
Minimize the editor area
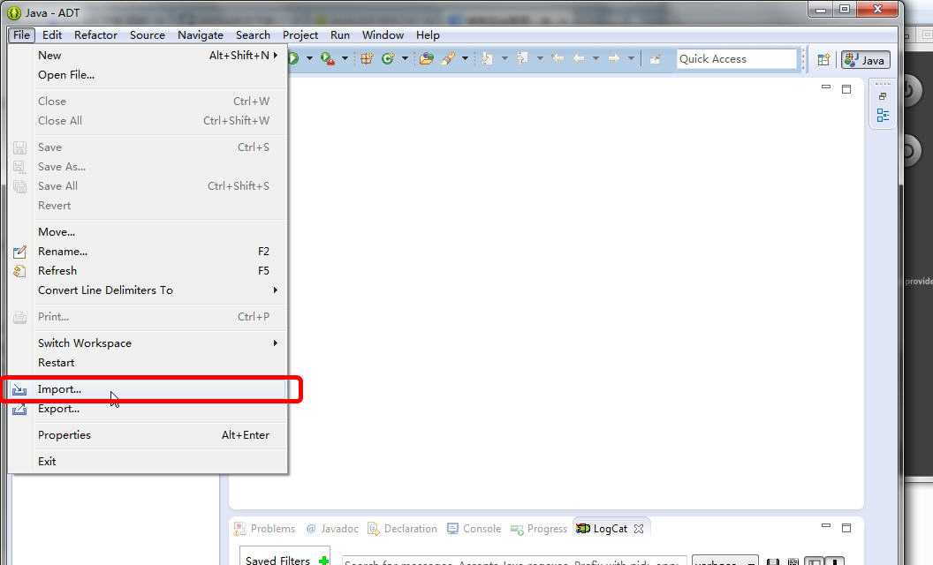826,87
